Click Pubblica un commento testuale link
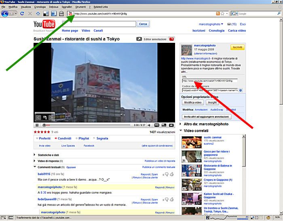This screenshot has height=221, width=283. point(158,167)
